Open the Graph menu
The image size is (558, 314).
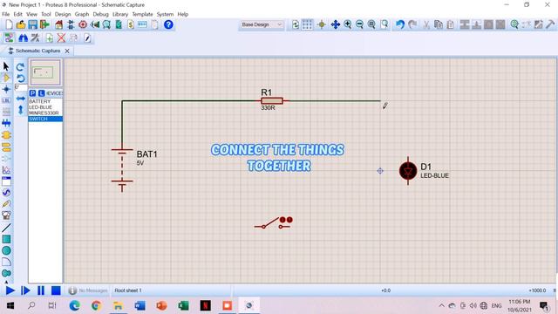81,14
